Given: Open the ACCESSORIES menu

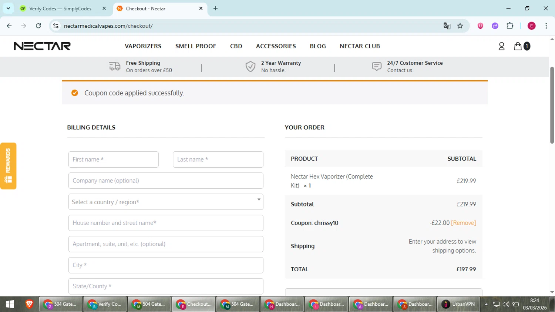Looking at the screenshot, I should tap(276, 46).
